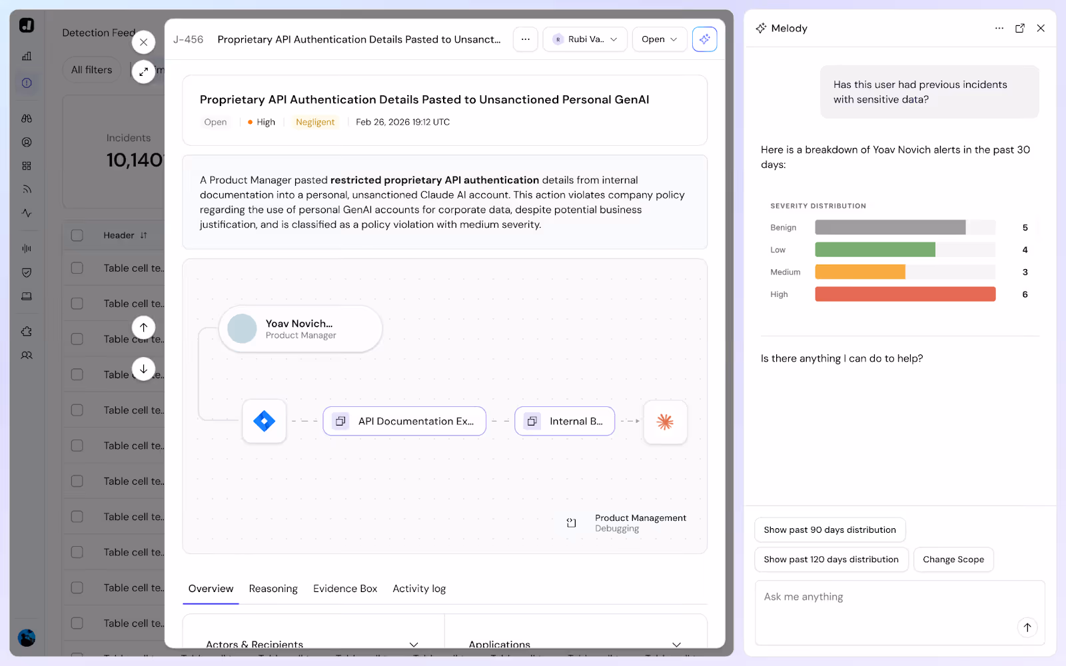Screen dimensions: 1066x666
Task: Close the incident detail panel
Action: (144, 42)
